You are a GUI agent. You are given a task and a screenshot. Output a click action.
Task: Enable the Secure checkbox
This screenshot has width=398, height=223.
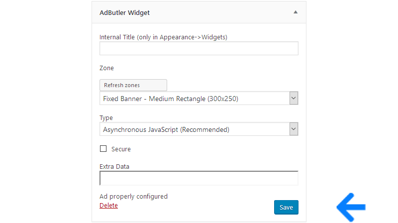(103, 148)
